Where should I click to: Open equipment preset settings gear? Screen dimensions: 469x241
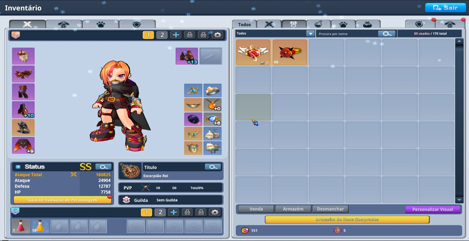click(218, 35)
